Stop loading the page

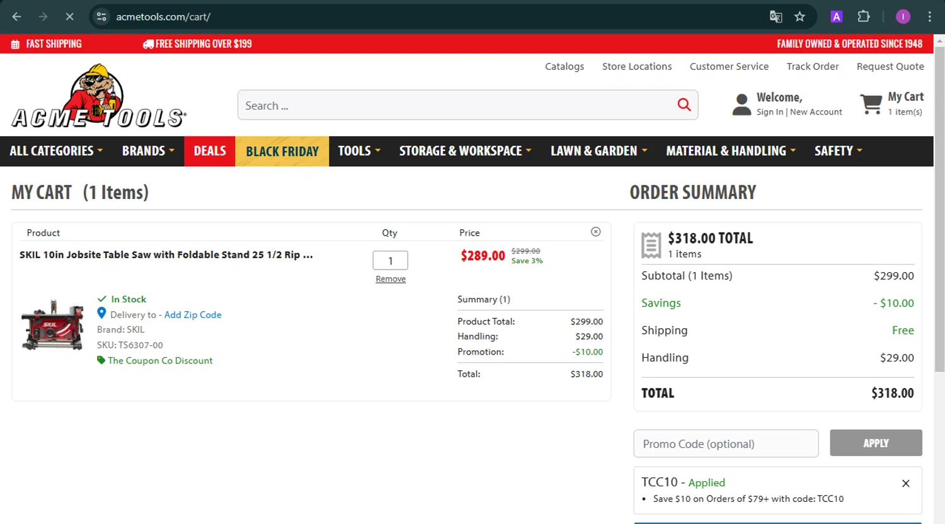[69, 17]
